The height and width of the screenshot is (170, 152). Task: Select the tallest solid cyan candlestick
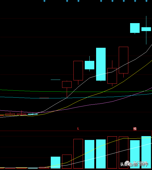(101, 64)
